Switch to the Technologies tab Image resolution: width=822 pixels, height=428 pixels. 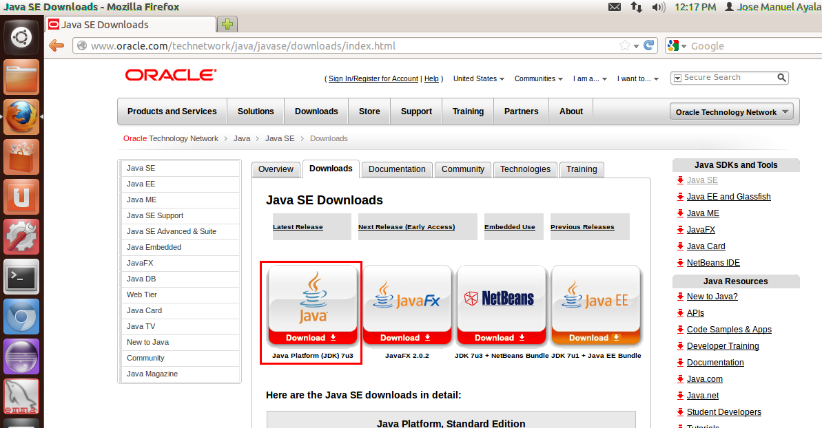click(525, 169)
